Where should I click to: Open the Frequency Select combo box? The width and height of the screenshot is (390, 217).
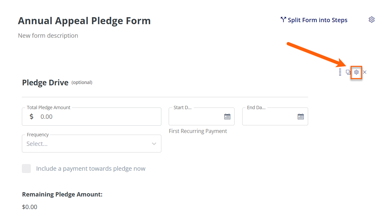[x=91, y=144]
